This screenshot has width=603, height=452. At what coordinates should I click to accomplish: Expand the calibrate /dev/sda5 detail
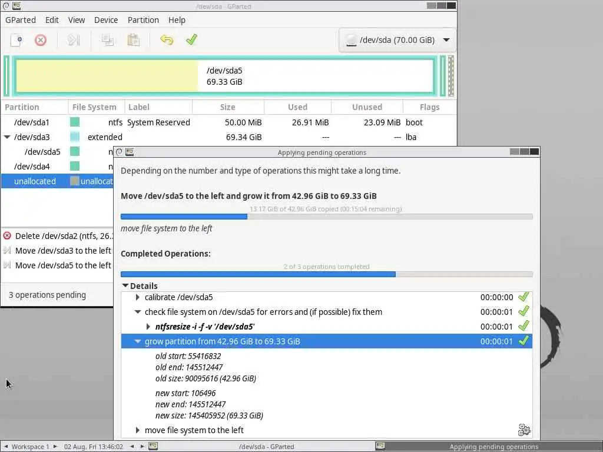(137, 297)
